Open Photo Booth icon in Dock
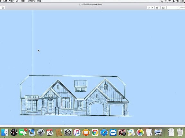The height and width of the screenshot is (138, 185). click(122, 132)
